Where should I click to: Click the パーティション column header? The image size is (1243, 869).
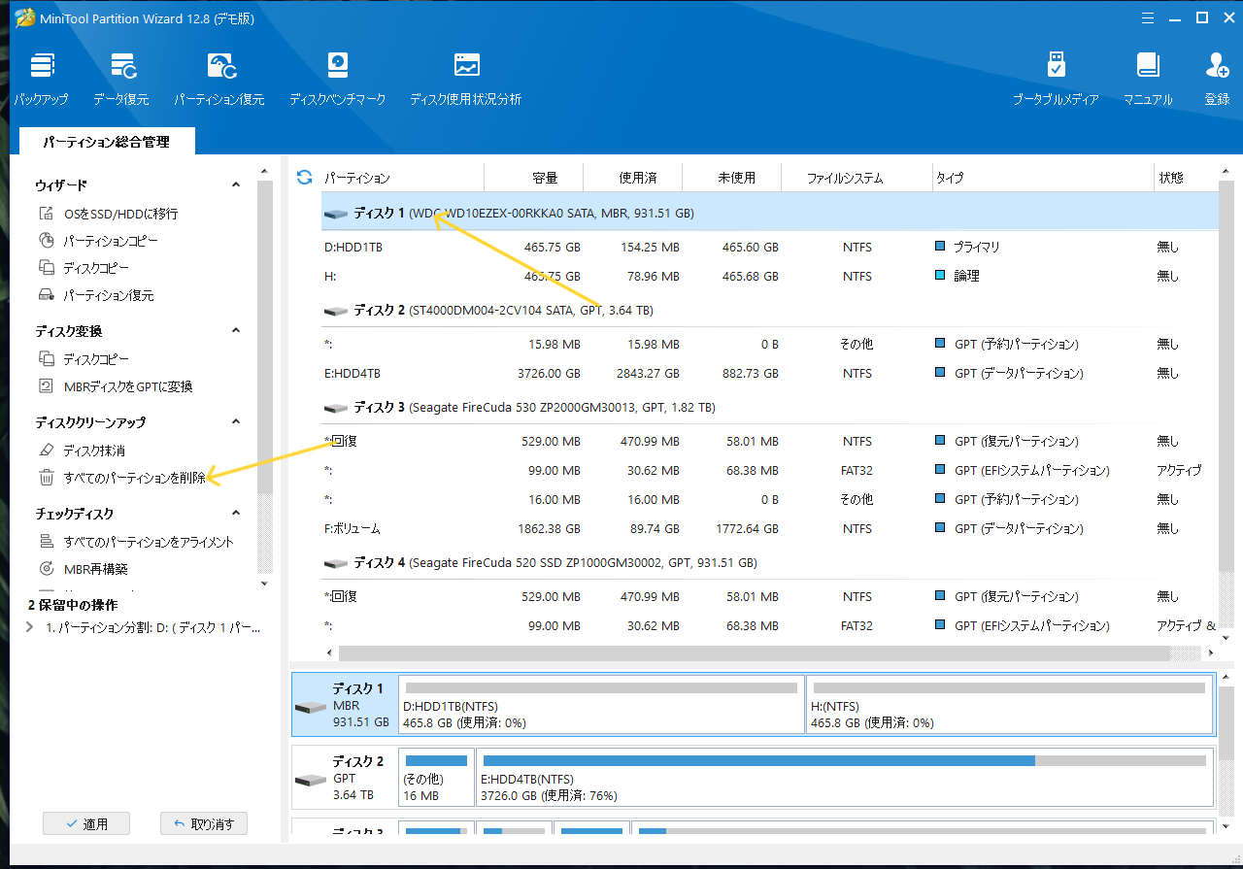[402, 178]
